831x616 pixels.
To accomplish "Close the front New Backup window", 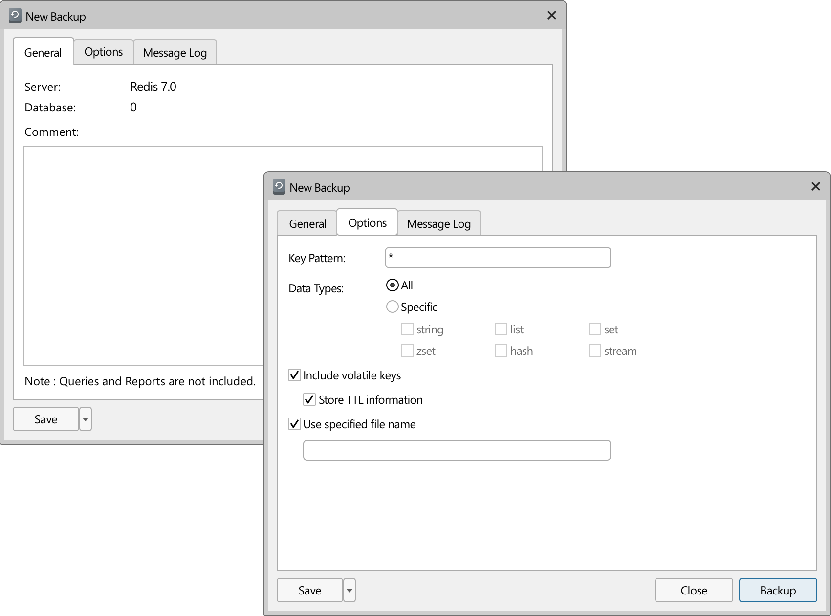I will coord(815,186).
